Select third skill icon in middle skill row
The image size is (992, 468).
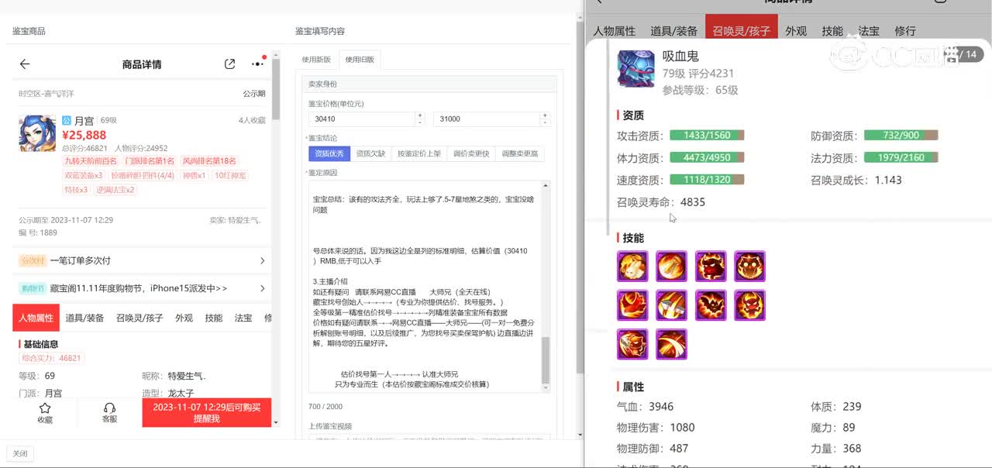pyautogui.click(x=711, y=305)
